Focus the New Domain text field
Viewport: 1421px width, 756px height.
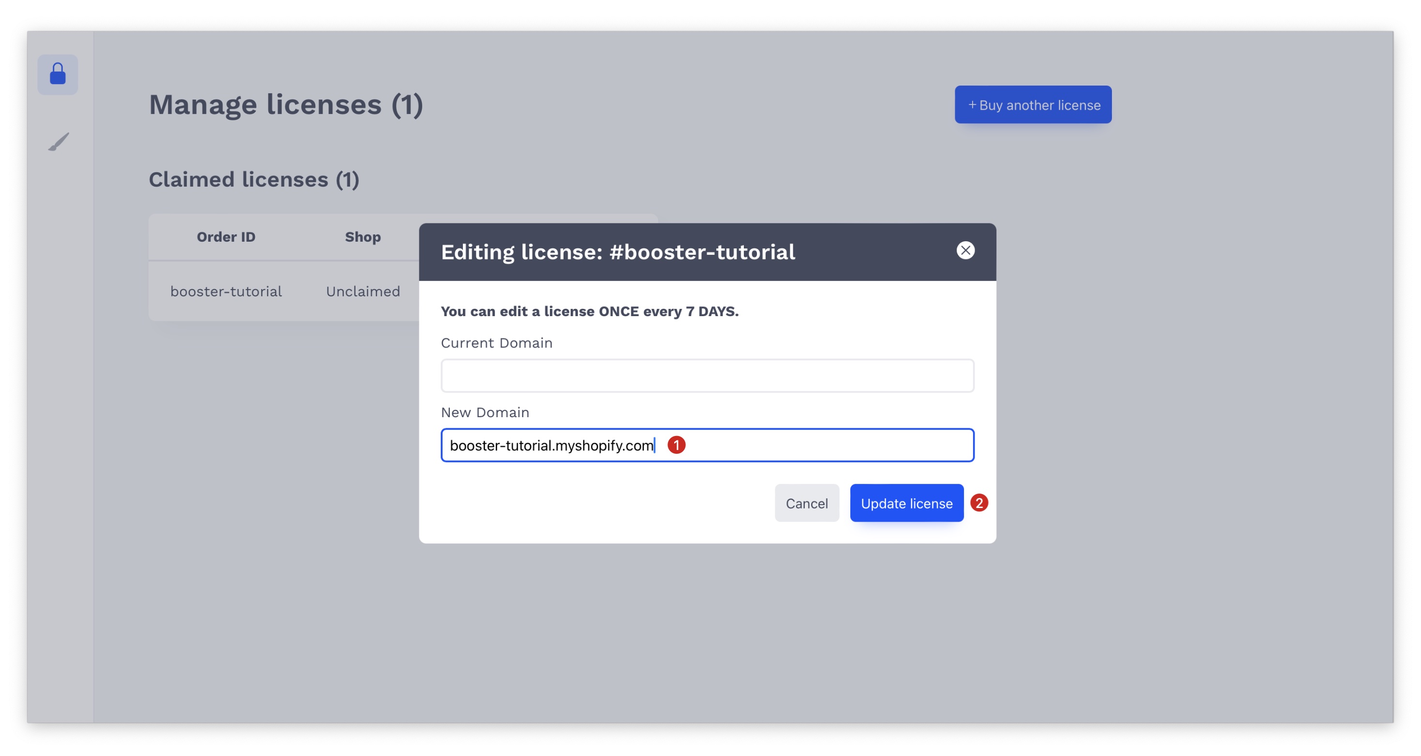pyautogui.click(x=816, y=445)
